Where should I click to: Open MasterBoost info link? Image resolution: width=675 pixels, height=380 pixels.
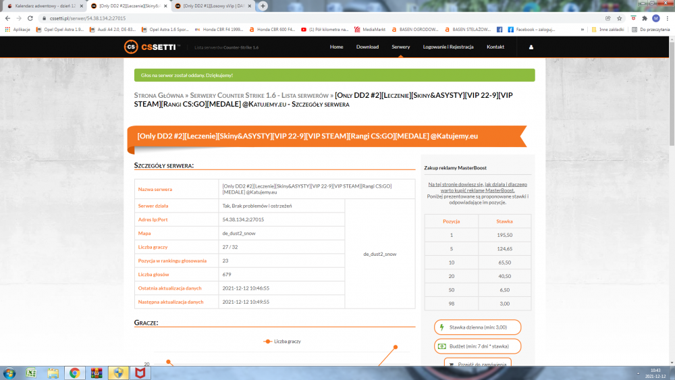pos(477,187)
